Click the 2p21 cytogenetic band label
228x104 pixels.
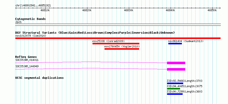tap(18, 22)
